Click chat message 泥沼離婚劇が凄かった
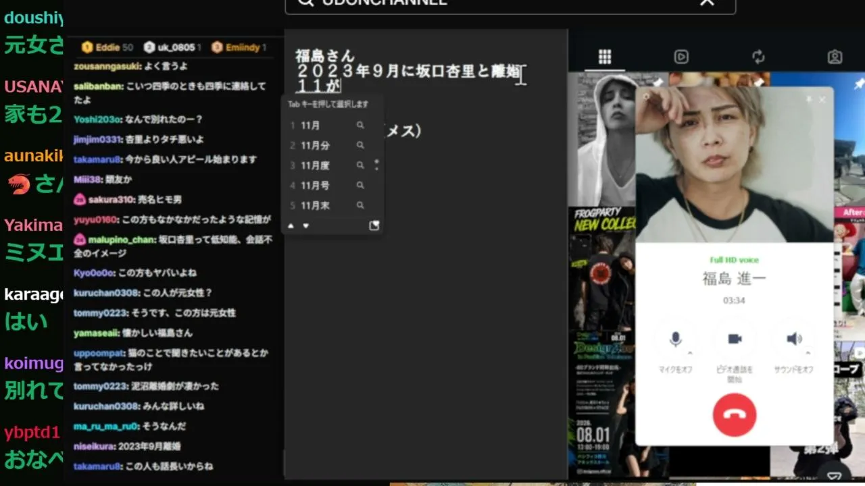The height and width of the screenshot is (486, 865). [176, 386]
